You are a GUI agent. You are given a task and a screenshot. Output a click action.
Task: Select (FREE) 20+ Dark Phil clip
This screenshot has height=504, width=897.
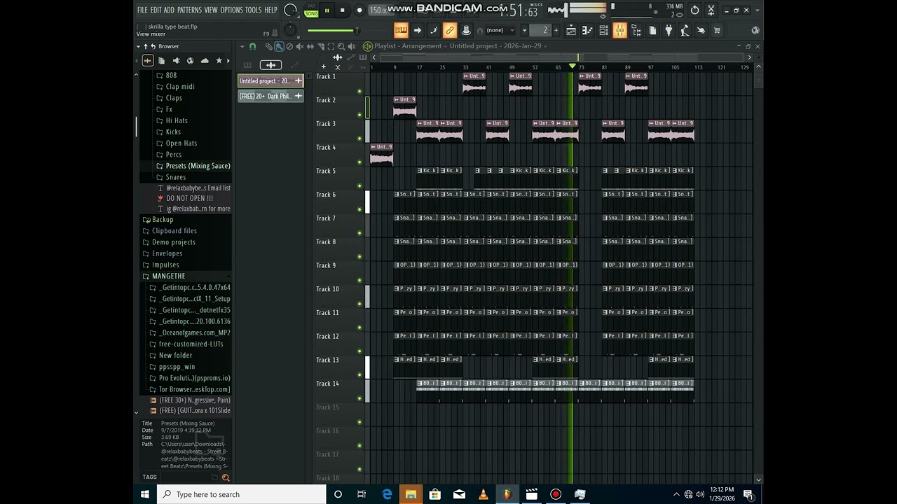click(271, 96)
